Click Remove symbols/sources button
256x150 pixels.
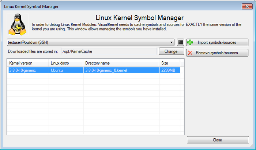click(217, 53)
